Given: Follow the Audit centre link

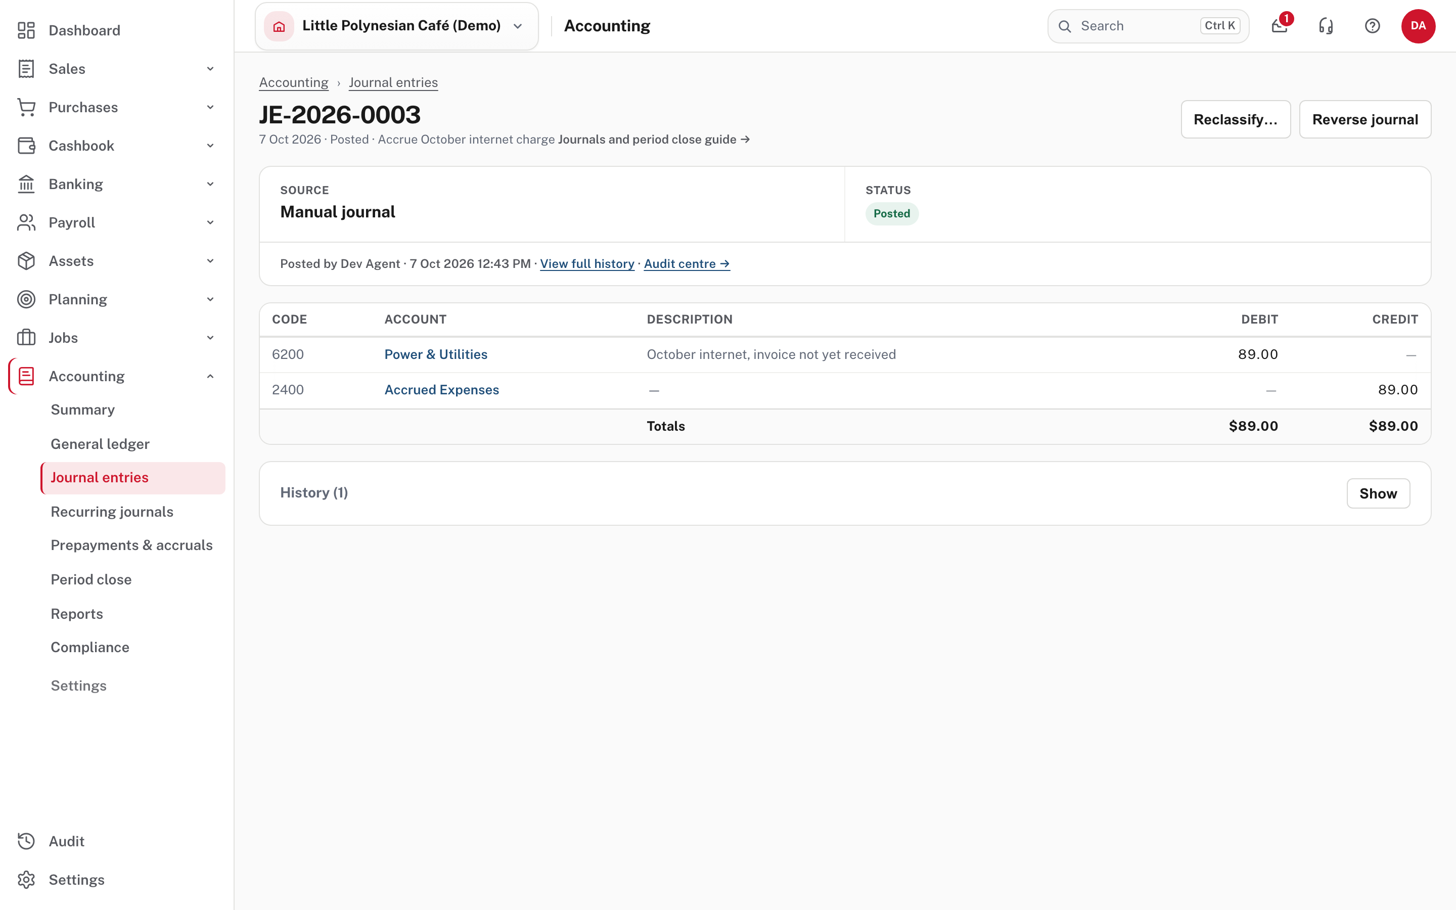Looking at the screenshot, I should (687, 263).
